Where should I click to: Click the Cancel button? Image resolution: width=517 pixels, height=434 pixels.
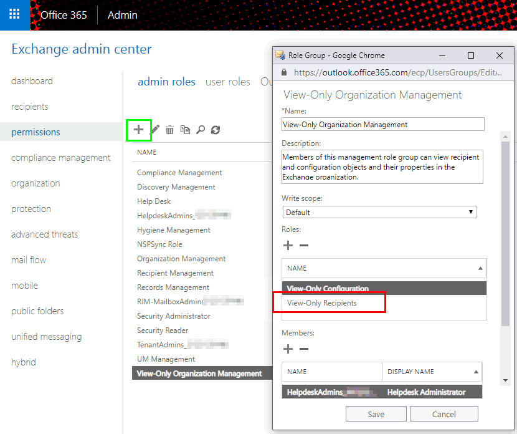pyautogui.click(x=443, y=414)
